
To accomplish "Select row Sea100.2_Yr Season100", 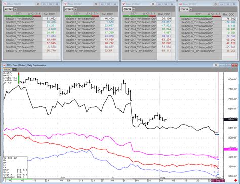I will click(140, 22).
